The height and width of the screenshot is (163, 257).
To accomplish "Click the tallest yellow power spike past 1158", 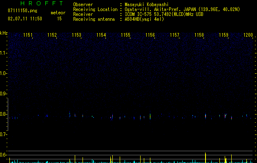I will (x=206, y=158).
